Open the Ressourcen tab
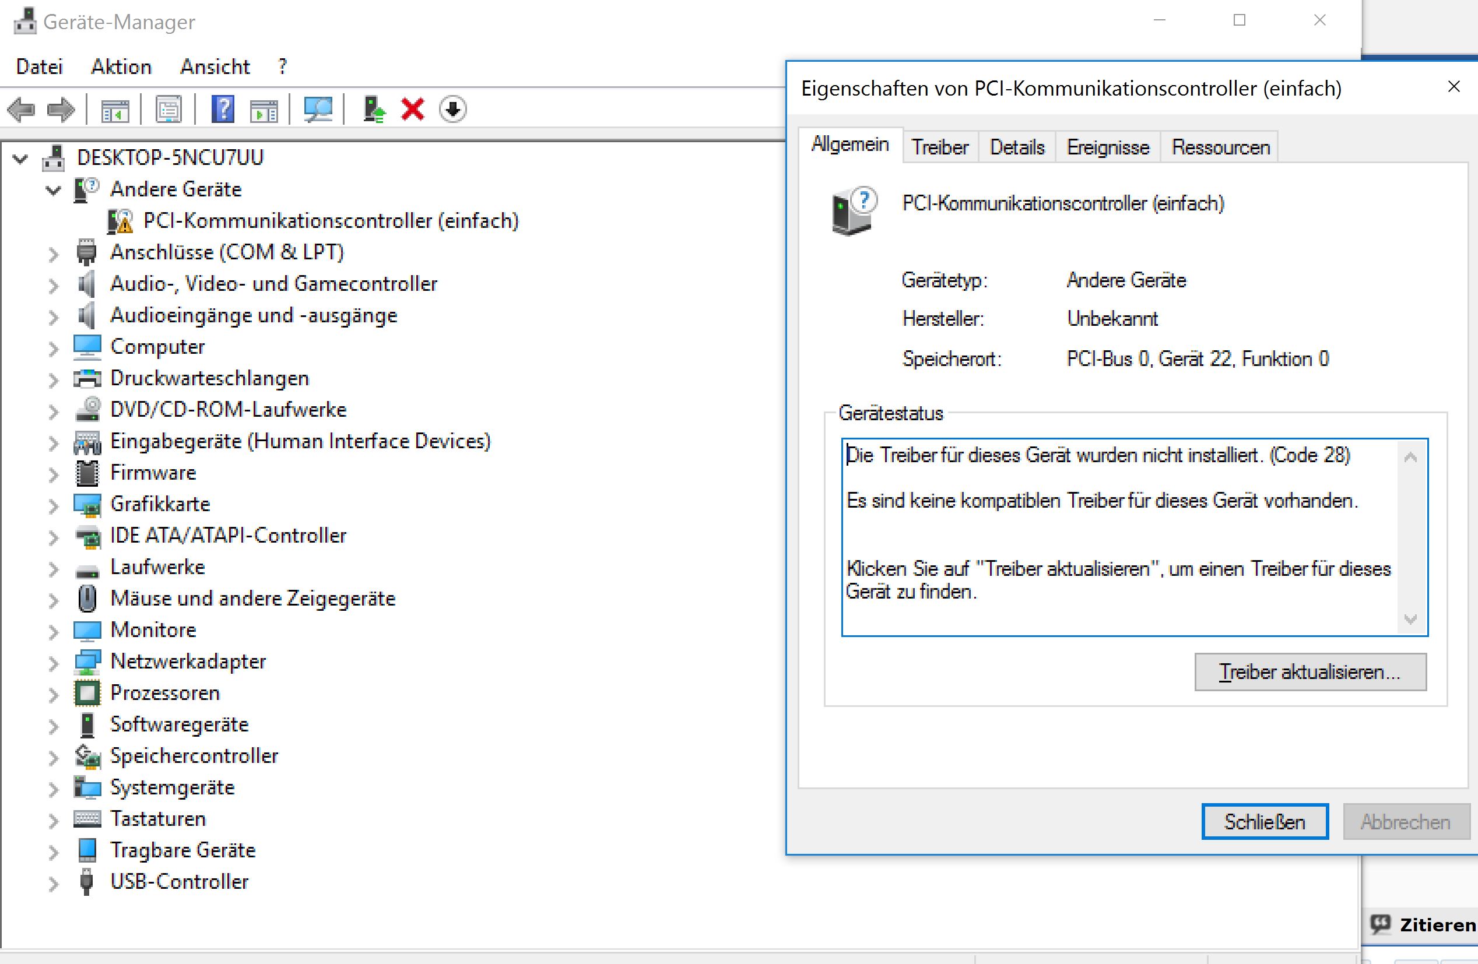 pyautogui.click(x=1220, y=147)
